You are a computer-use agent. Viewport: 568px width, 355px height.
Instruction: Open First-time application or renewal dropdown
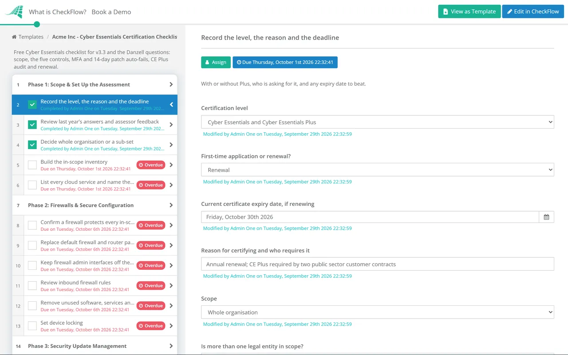[x=378, y=170]
